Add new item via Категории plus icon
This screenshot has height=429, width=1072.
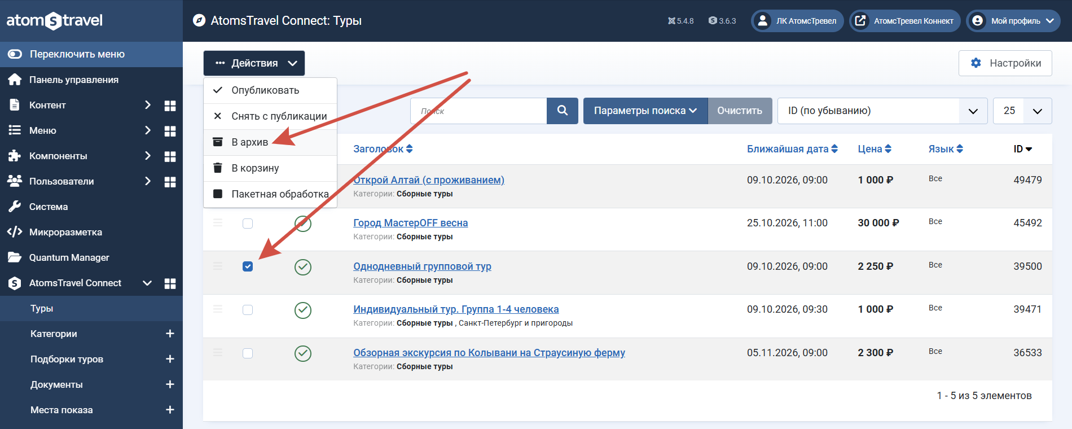(170, 334)
